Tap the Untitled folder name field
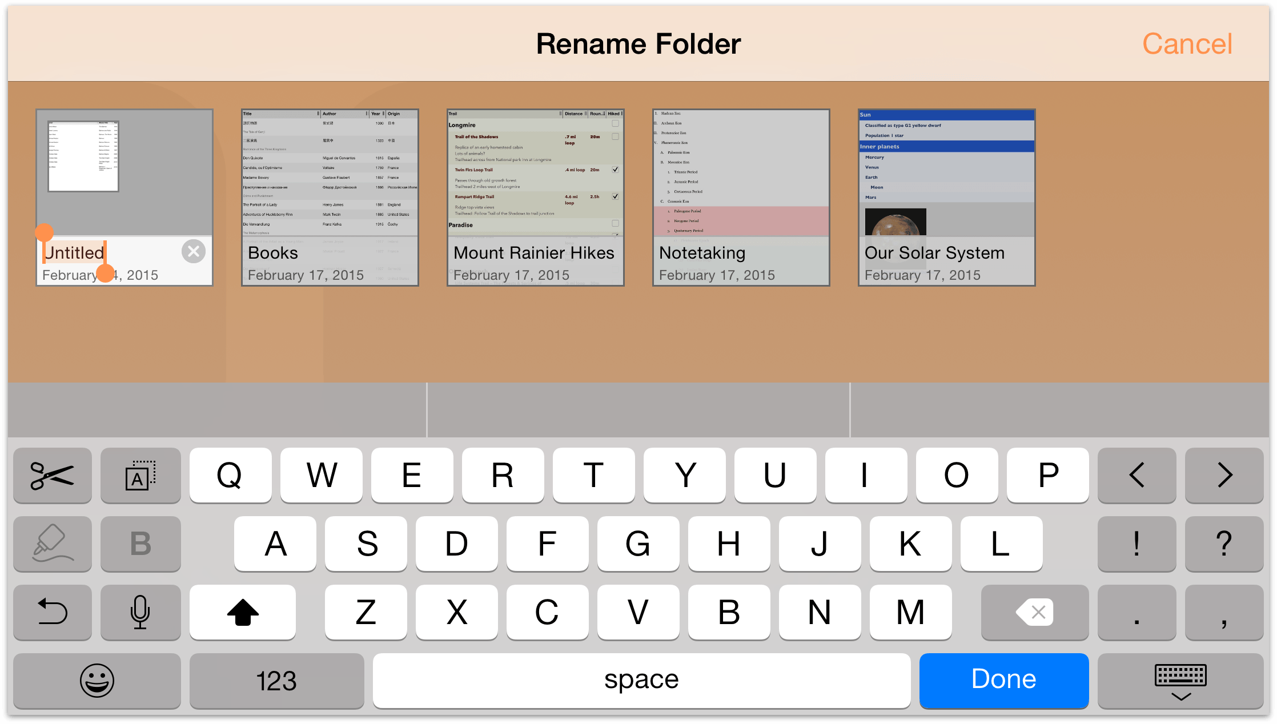 point(74,252)
